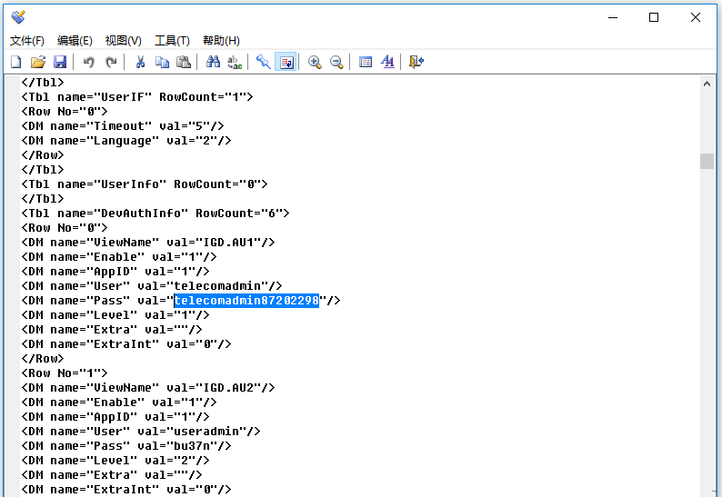Open Find with the binoculars icon
The image size is (722, 497).
point(213,62)
